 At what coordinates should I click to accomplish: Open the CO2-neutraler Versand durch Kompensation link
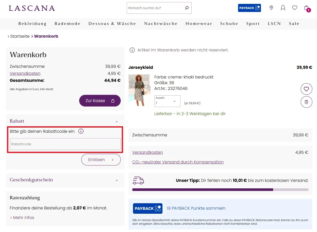pyautogui.click(x=178, y=162)
